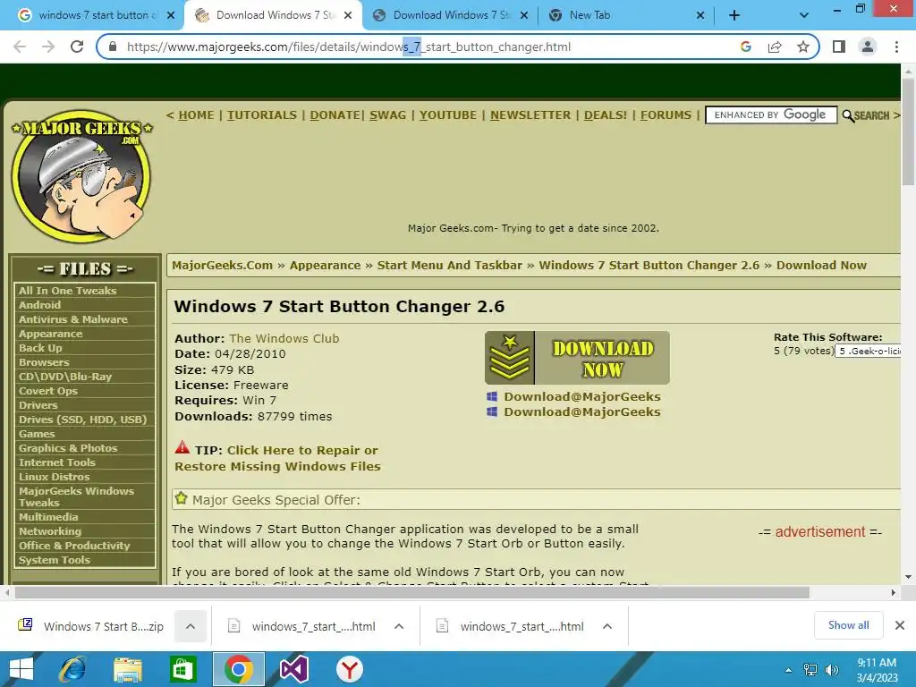The height and width of the screenshot is (687, 916).
Task: Open YOUTUBE in the site menu
Action: click(x=447, y=115)
